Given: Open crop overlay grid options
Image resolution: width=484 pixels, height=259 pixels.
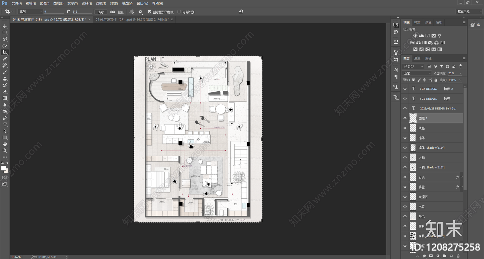Looking at the screenshot, I should point(132,12).
